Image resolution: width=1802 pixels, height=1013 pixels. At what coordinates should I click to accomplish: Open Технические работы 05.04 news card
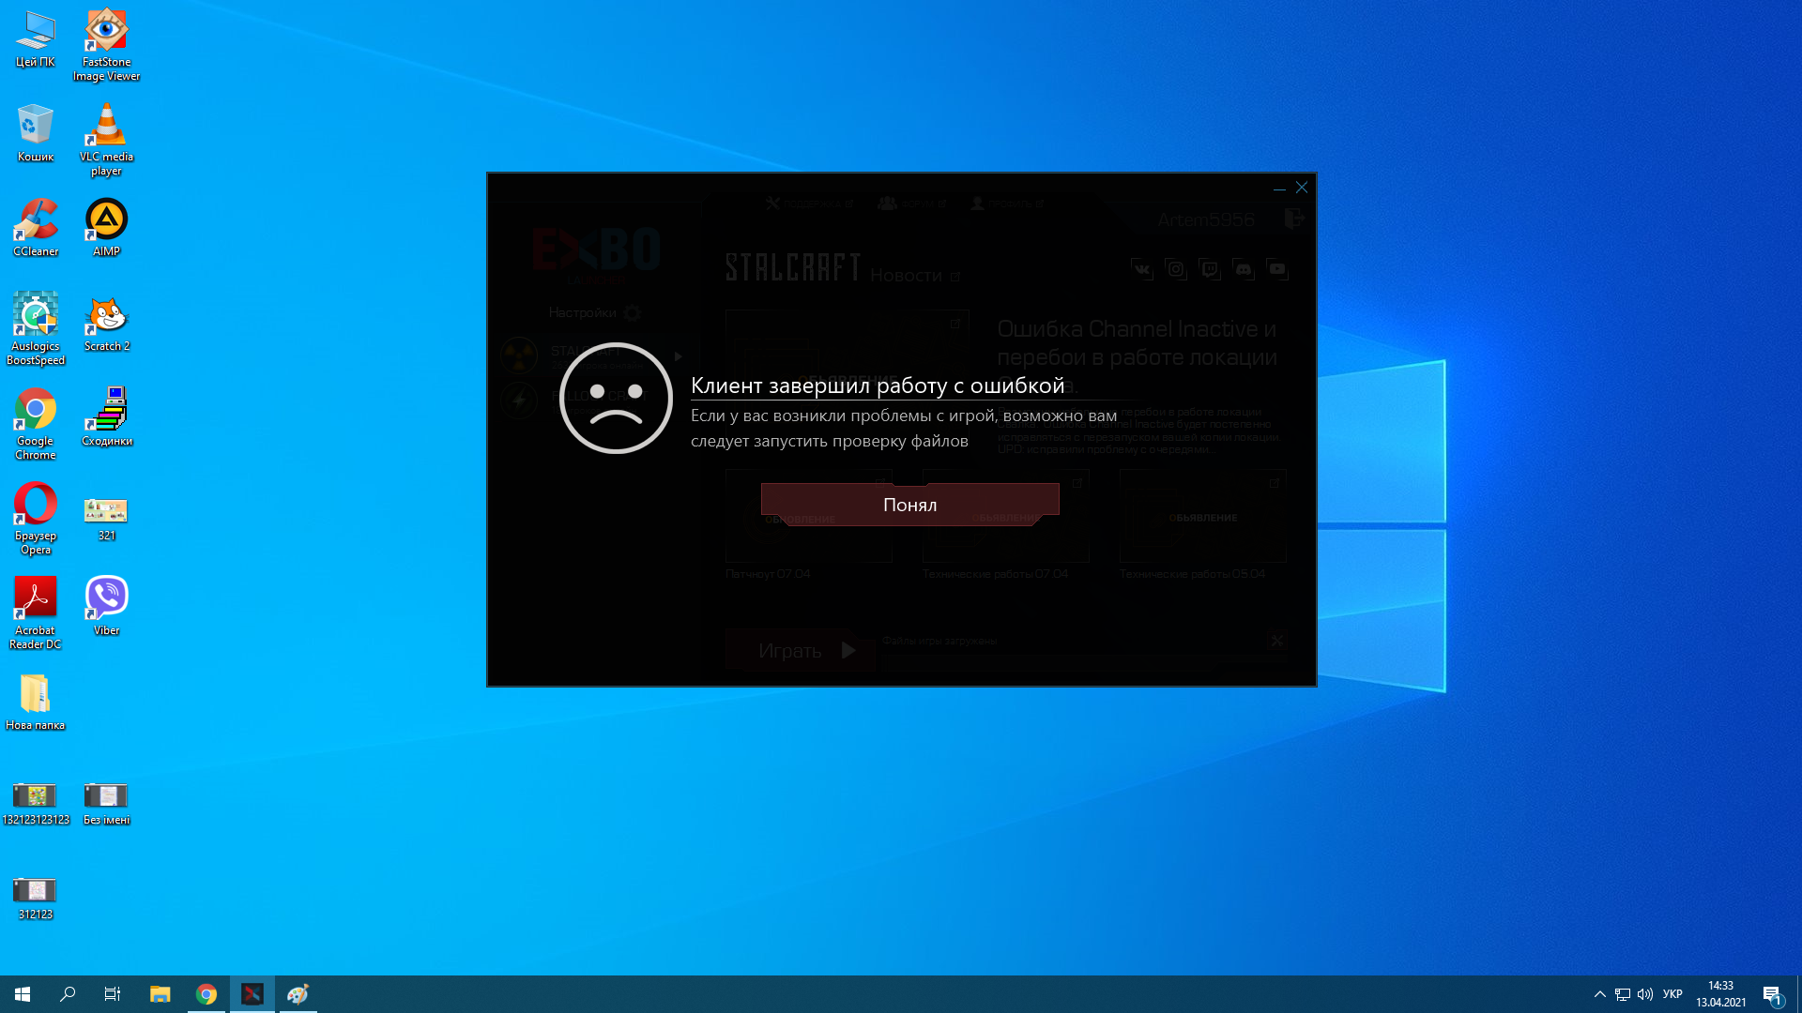coord(1202,525)
